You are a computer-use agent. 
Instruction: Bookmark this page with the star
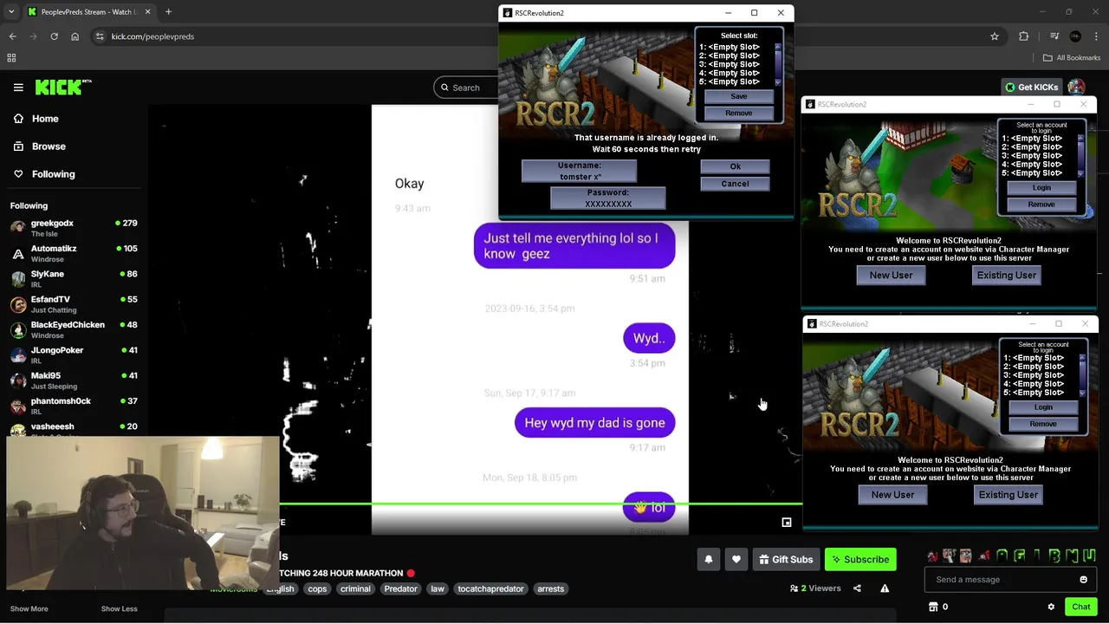(995, 36)
